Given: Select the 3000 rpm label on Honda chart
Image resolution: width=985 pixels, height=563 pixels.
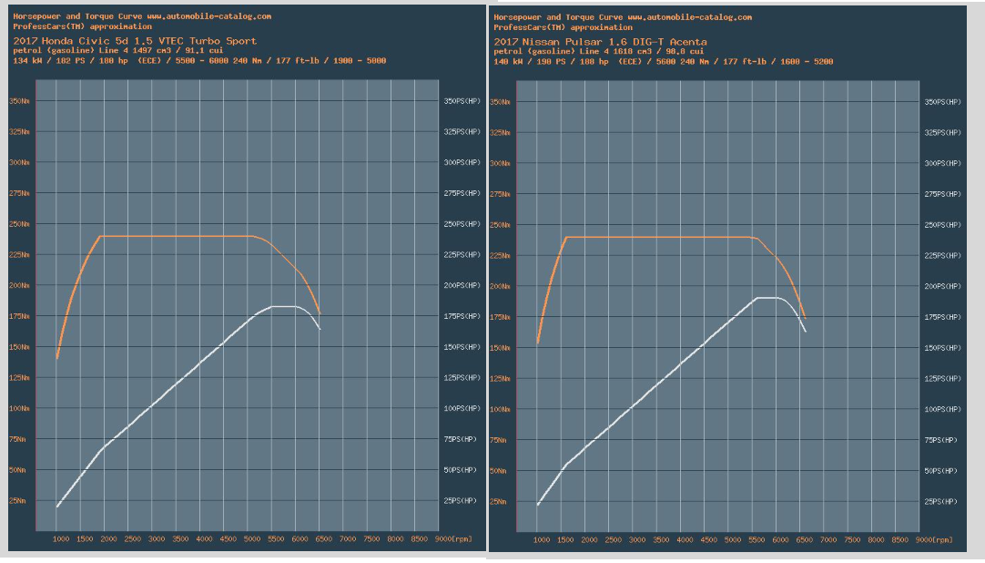Looking at the screenshot, I should click(x=157, y=539).
